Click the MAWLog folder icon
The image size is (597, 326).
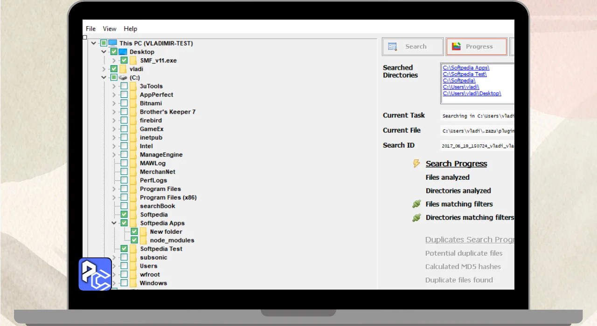coord(133,163)
